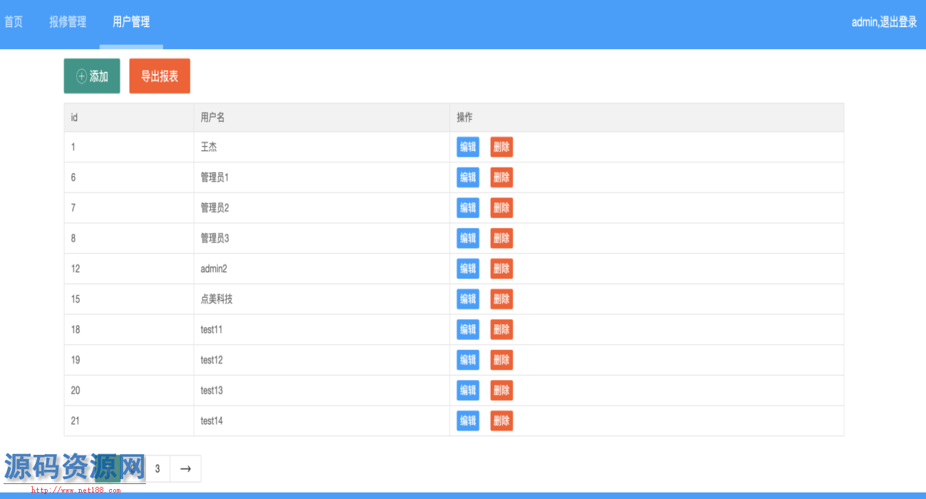Delete the 管理员2 row
The height and width of the screenshot is (499, 926).
tap(501, 207)
